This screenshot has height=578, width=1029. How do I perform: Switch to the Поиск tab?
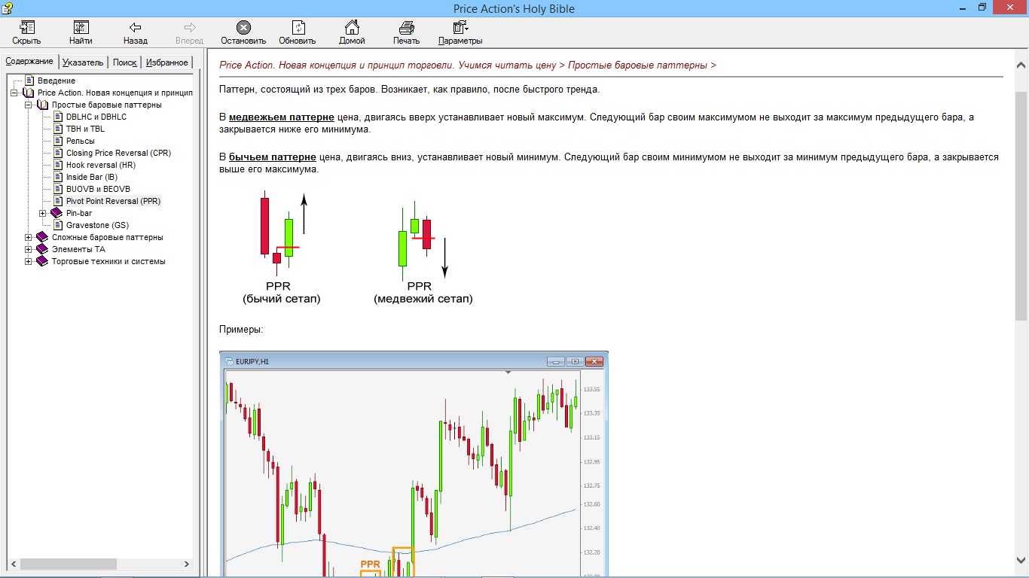coord(124,62)
